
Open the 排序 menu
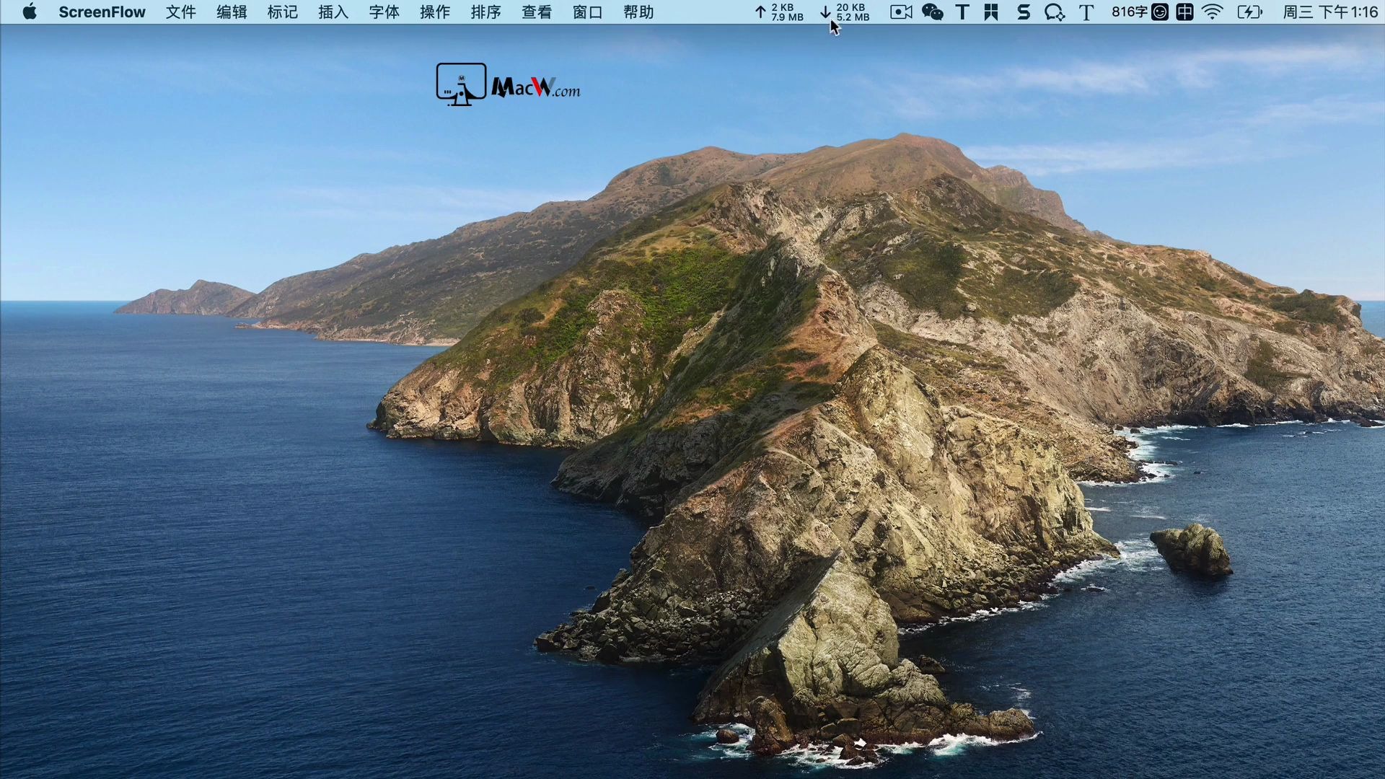[485, 12]
